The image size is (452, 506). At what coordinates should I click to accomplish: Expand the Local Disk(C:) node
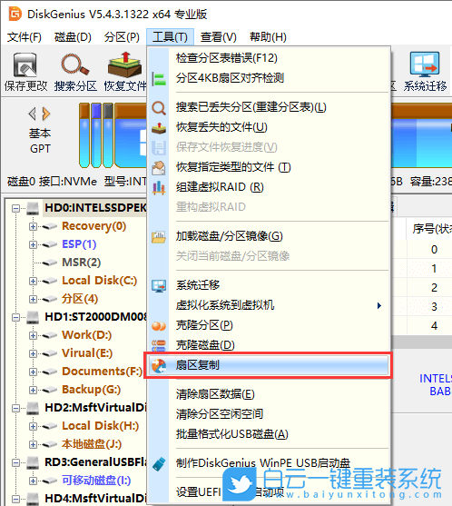[x=33, y=281]
